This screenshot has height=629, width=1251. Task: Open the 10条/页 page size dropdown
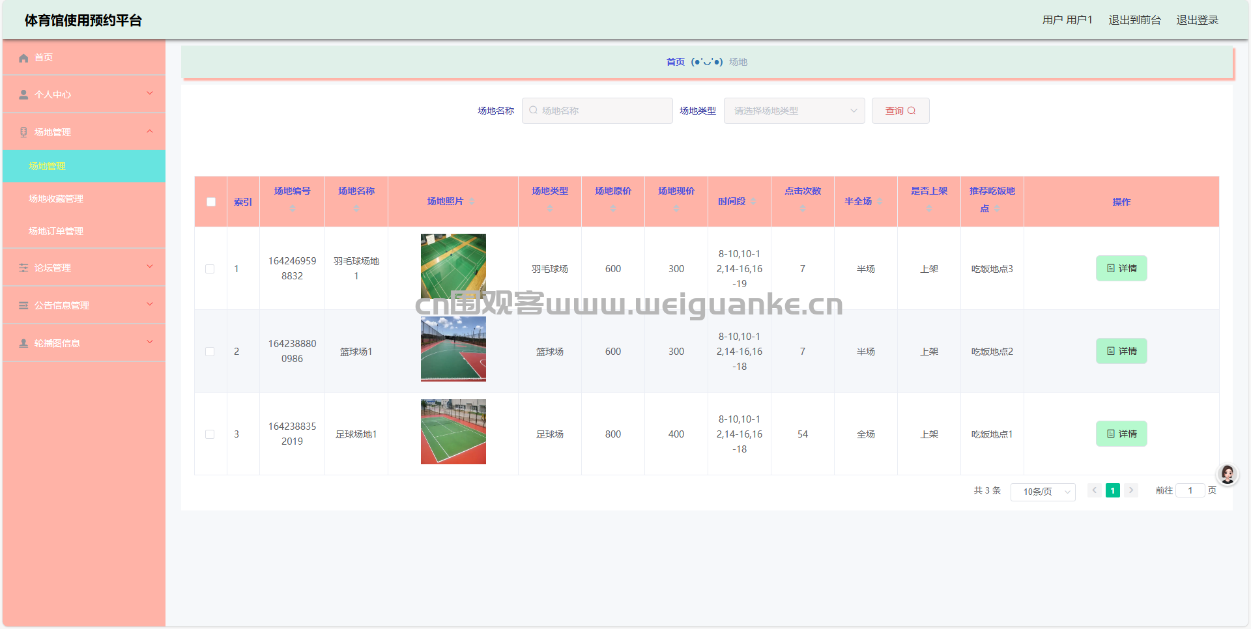(1042, 492)
